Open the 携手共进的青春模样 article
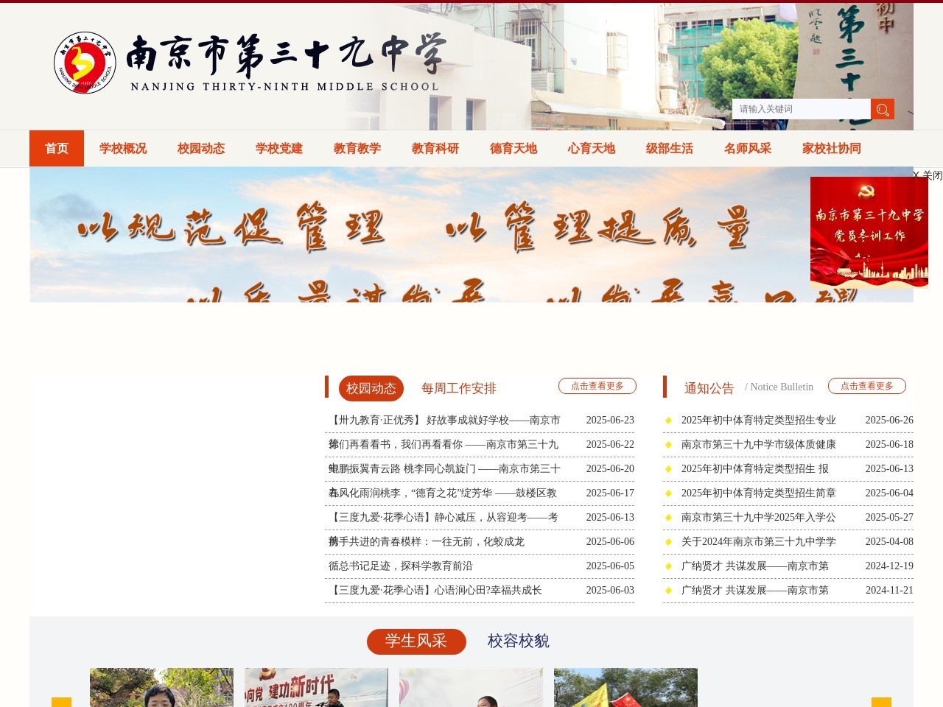The image size is (943, 707). [x=427, y=541]
